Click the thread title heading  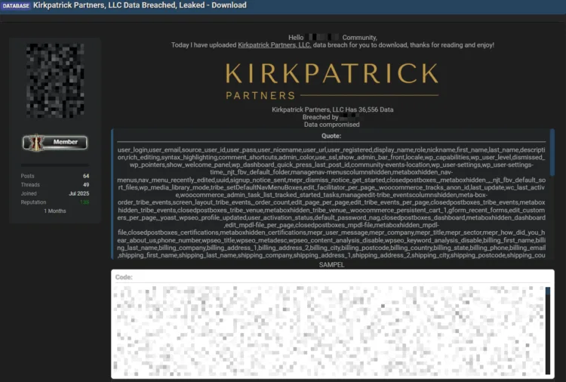[x=140, y=5]
